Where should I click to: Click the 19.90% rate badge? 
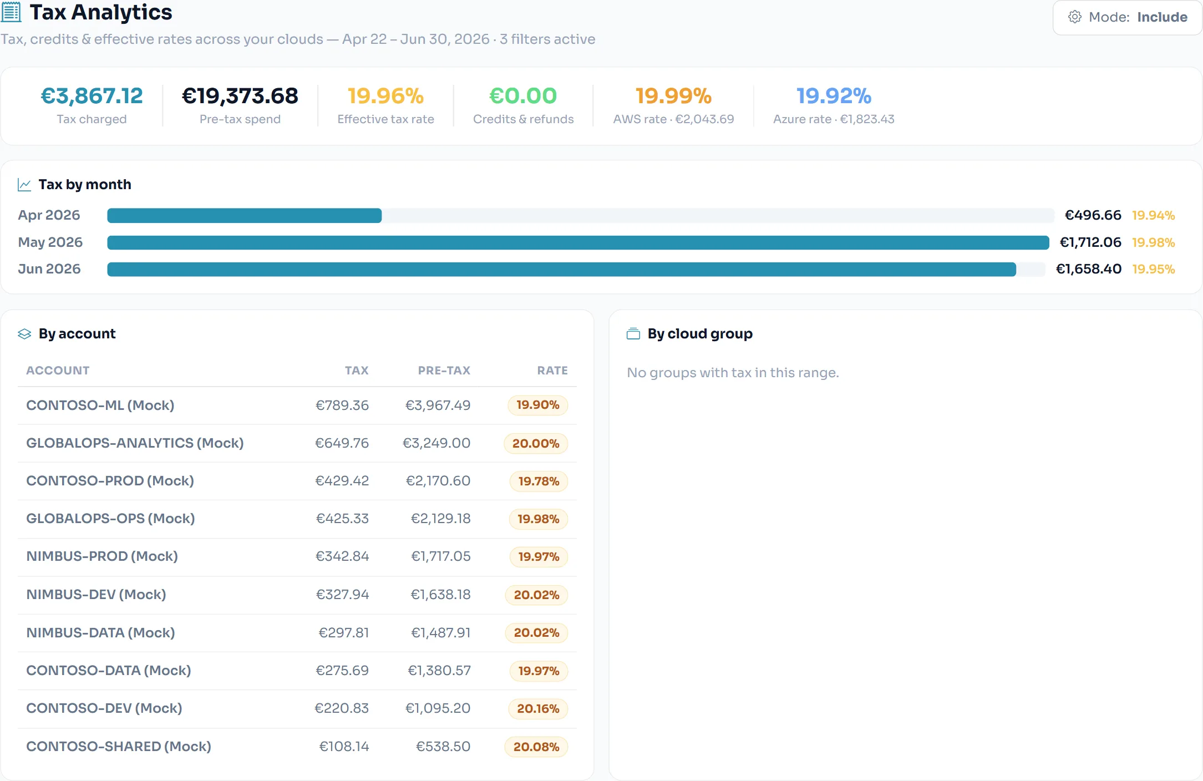537,405
